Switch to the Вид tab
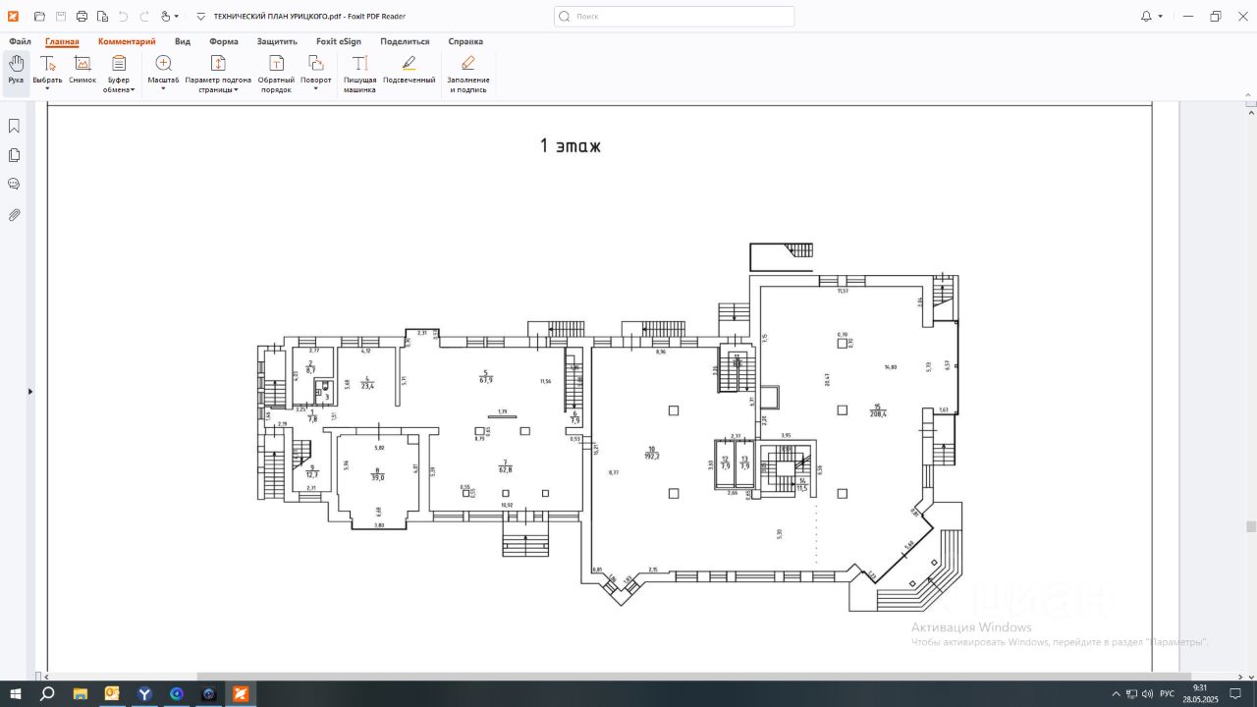This screenshot has height=707, width=1257. coord(183,41)
